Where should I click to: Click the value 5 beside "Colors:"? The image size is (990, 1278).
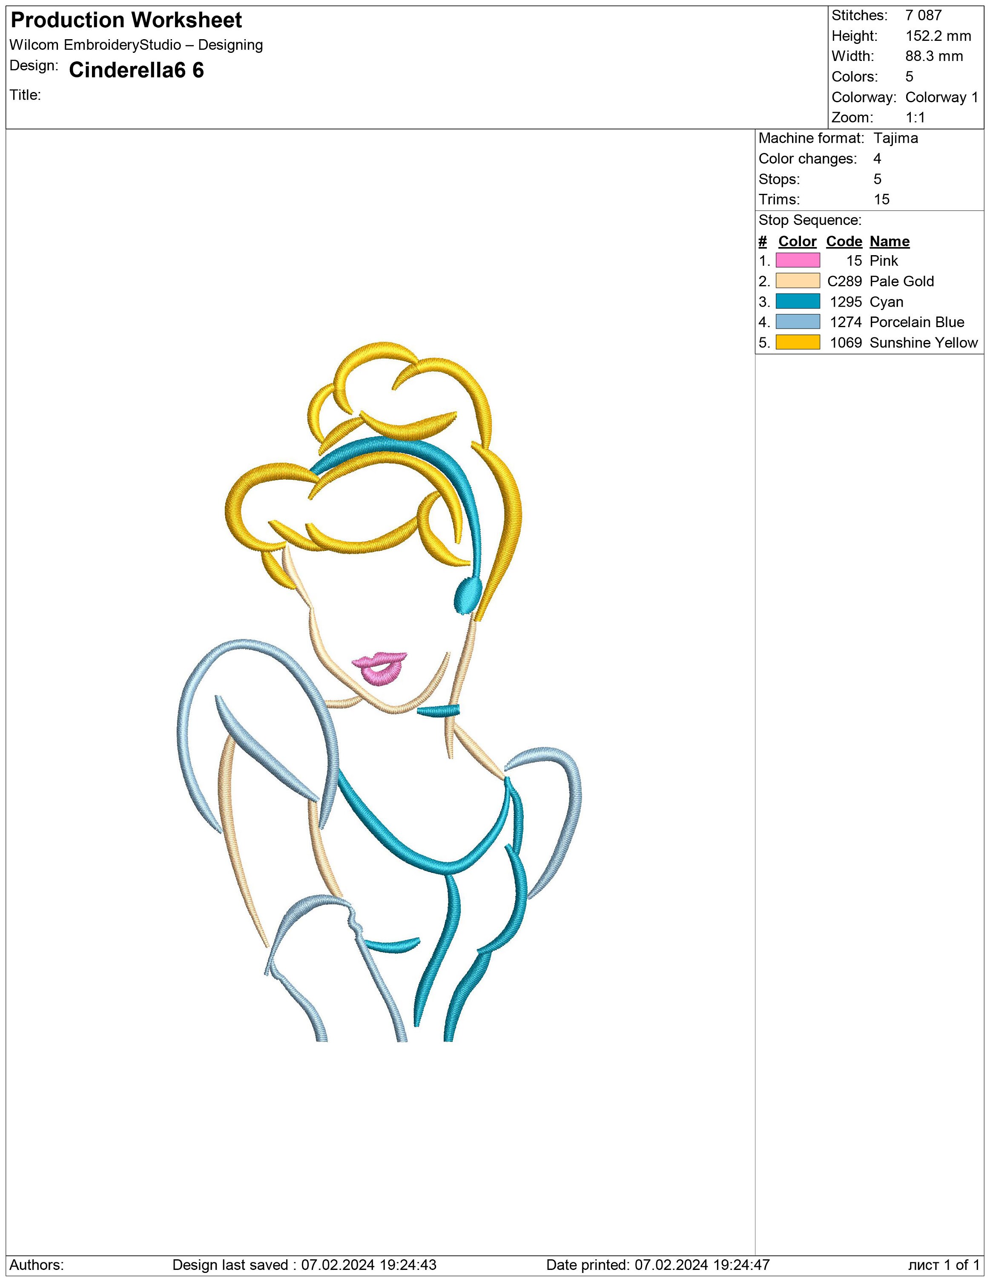point(909,77)
